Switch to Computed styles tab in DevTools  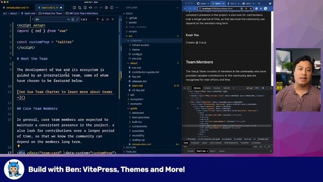point(195,143)
